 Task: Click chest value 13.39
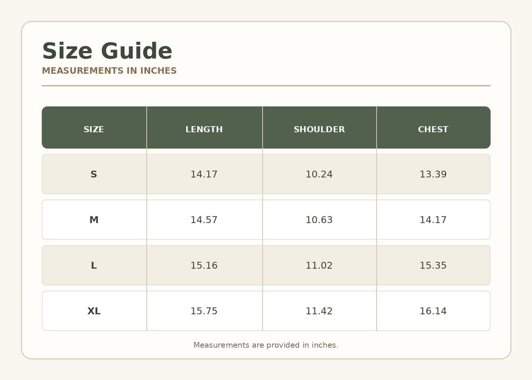433,174
